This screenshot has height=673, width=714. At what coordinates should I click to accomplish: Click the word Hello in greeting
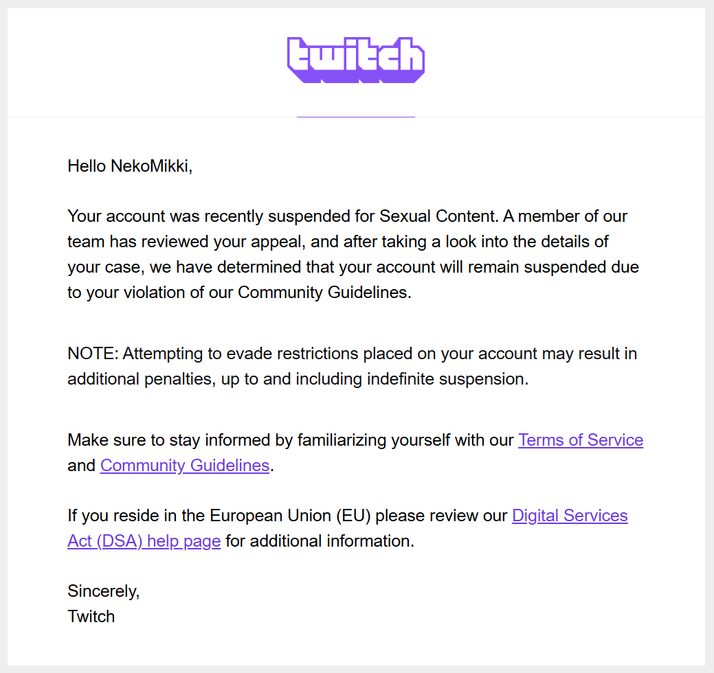(87, 166)
